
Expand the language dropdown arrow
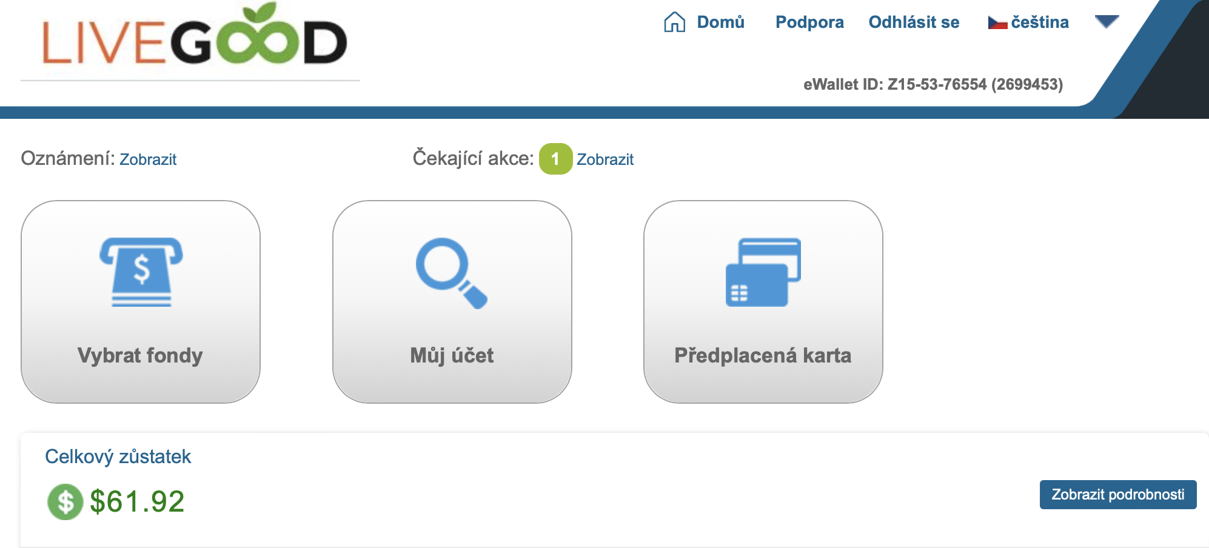click(1107, 22)
